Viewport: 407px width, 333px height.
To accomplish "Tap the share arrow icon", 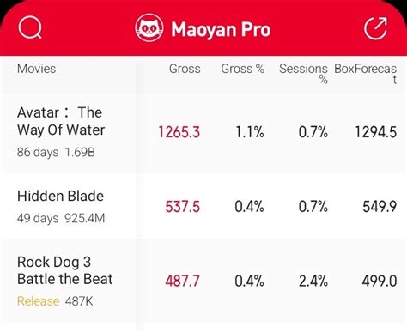I will click(376, 28).
